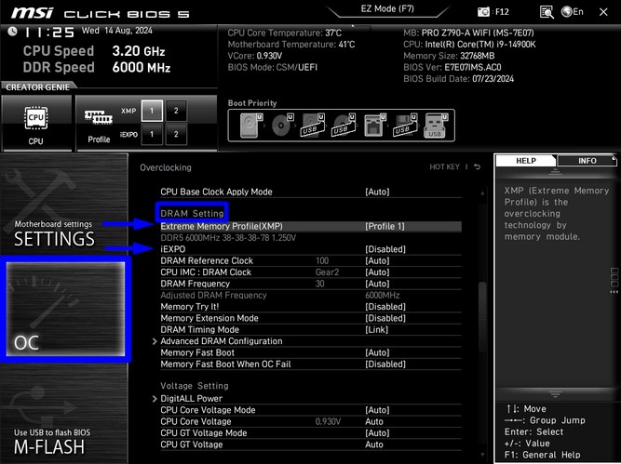
Task: Open Memory Fast Boot Auto dropdown
Action: pyautogui.click(x=377, y=352)
